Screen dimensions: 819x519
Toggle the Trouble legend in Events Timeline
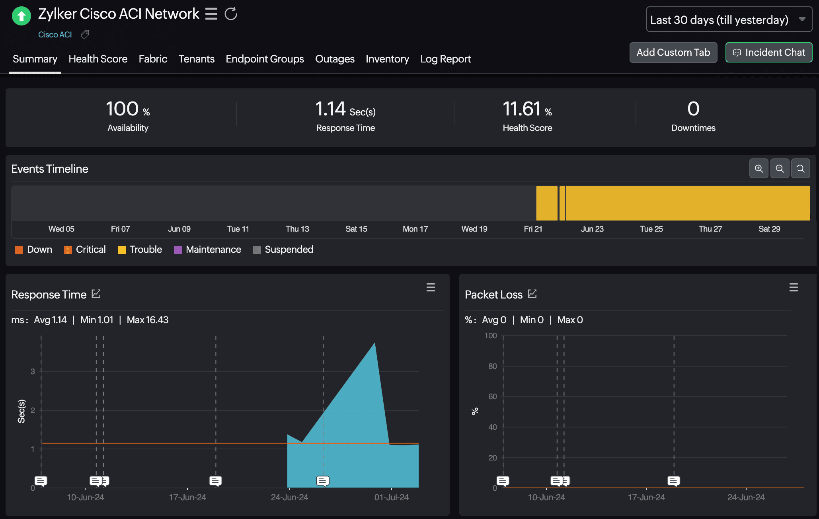pyautogui.click(x=145, y=250)
